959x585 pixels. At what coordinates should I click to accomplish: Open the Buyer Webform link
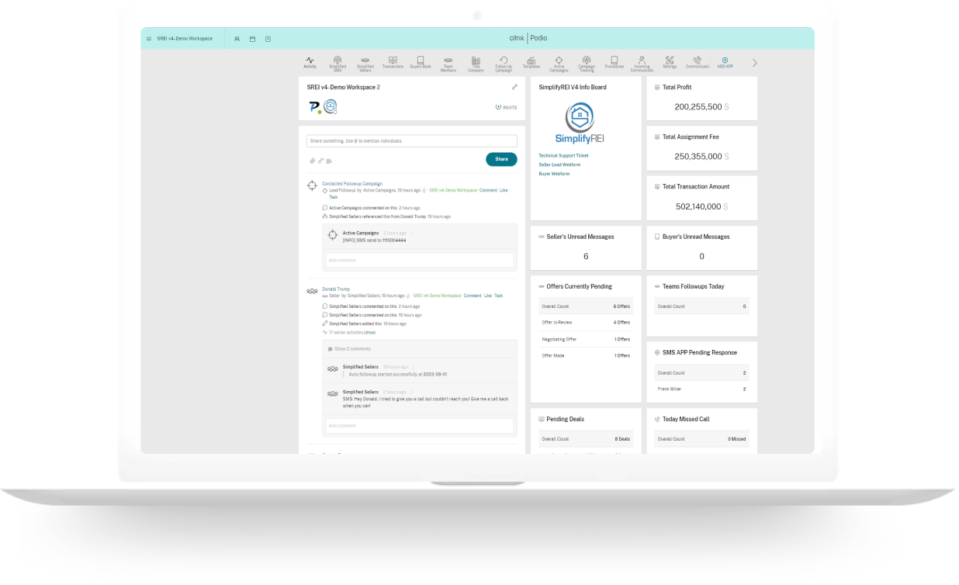[x=554, y=174]
